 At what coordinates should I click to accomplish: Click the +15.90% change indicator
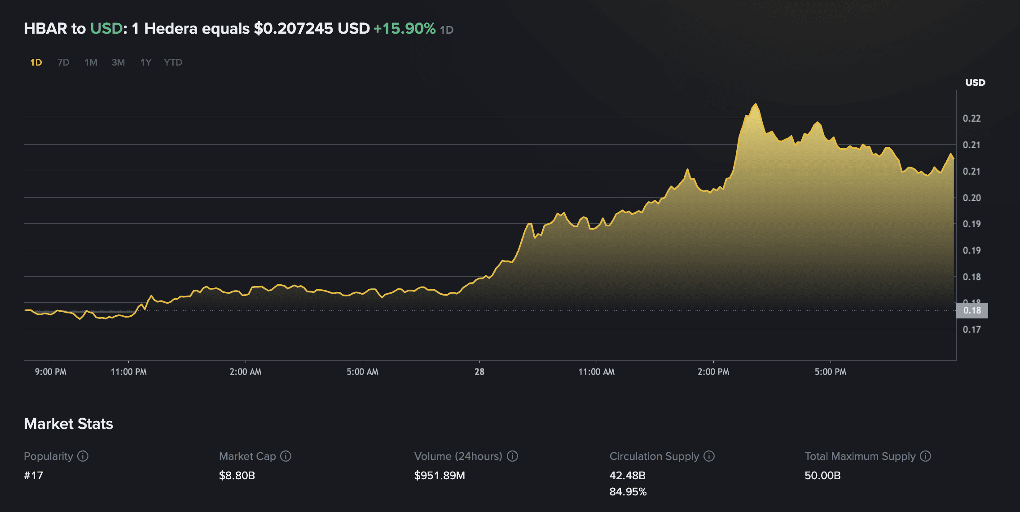point(404,29)
